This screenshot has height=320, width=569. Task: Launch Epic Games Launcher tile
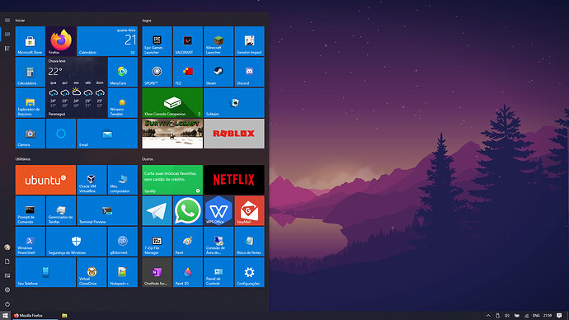157,41
